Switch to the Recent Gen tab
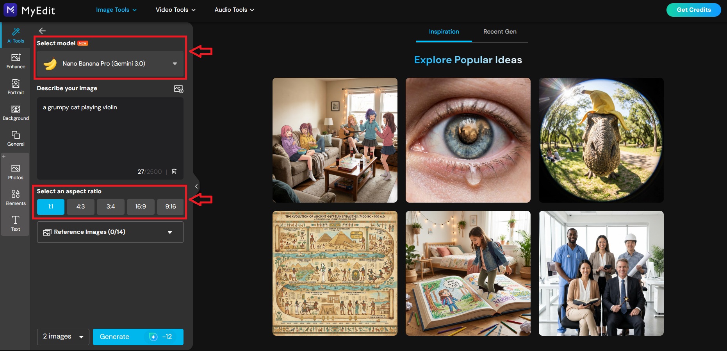Image resolution: width=727 pixels, height=351 pixels. (x=500, y=32)
